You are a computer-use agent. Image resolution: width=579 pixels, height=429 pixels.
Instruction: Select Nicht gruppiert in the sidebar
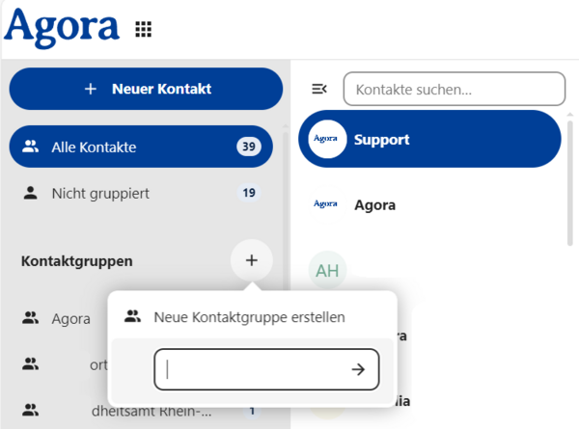pyautogui.click(x=141, y=193)
